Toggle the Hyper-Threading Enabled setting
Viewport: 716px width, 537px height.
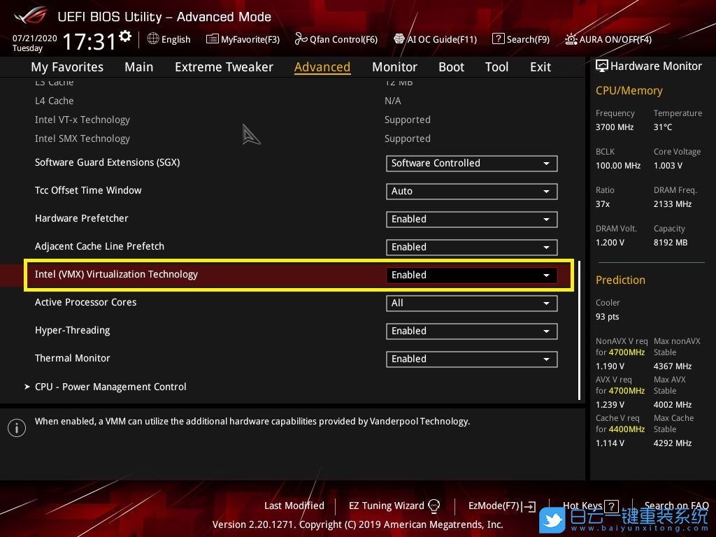pyautogui.click(x=471, y=331)
